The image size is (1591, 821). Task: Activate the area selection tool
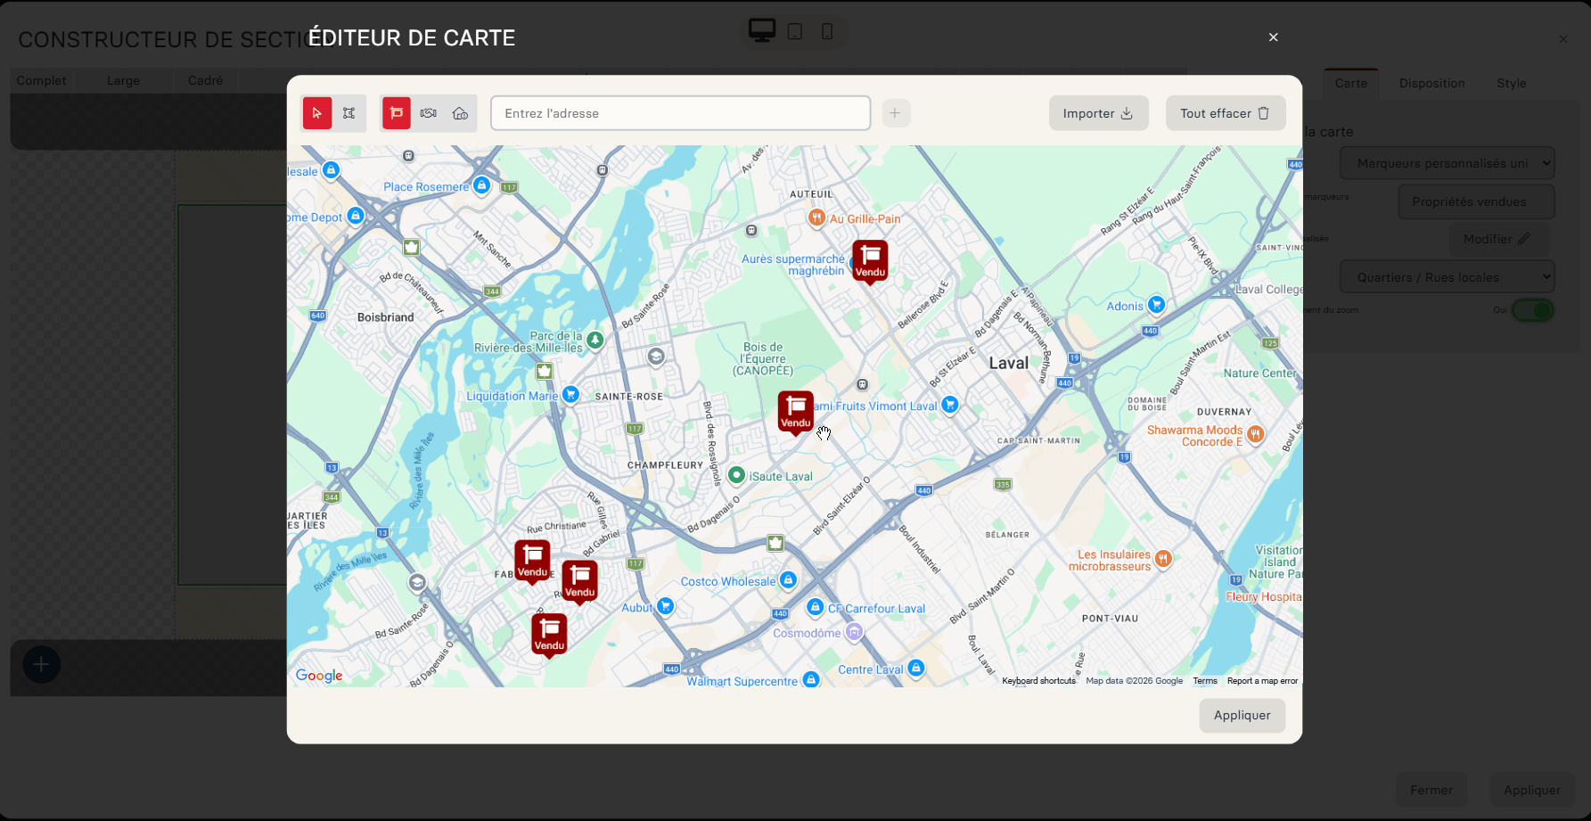349,113
